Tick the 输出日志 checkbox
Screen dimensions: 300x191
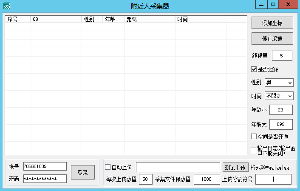(254, 150)
